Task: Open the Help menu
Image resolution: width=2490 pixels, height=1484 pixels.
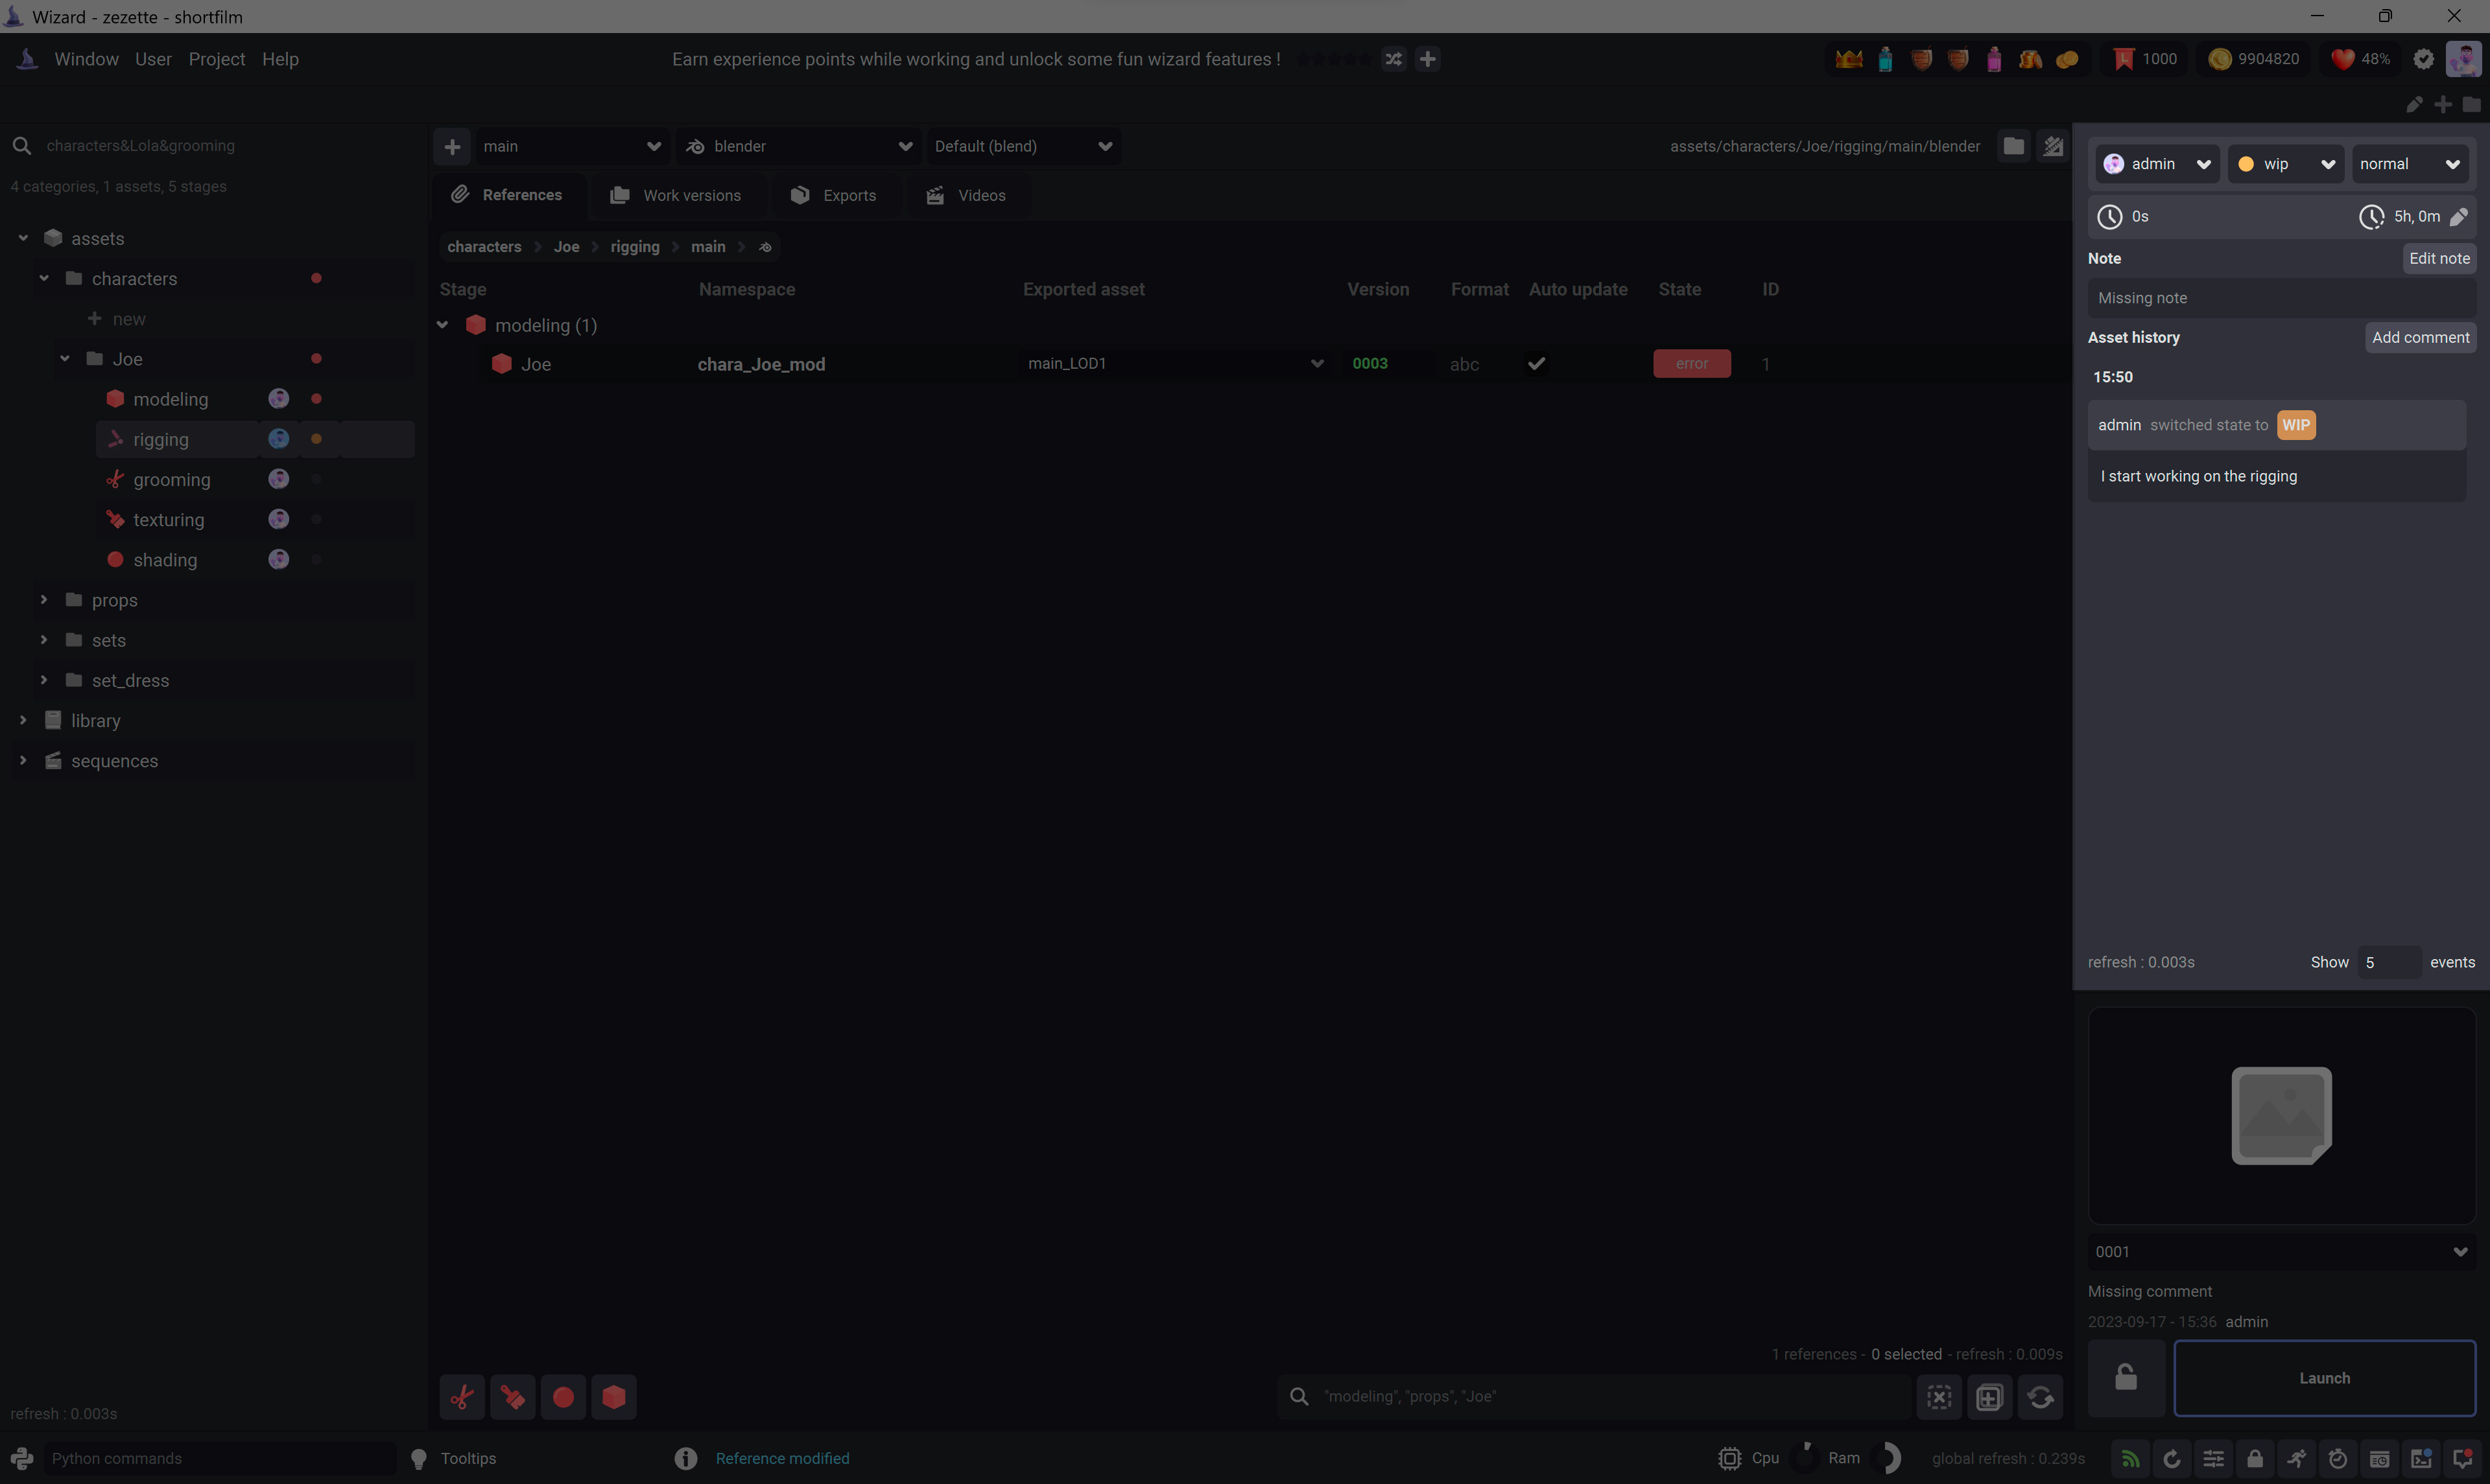Action: (x=280, y=59)
